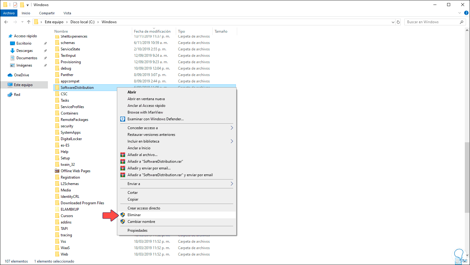
Task: Open Imágenes in the navigation pane
Action: (24, 65)
